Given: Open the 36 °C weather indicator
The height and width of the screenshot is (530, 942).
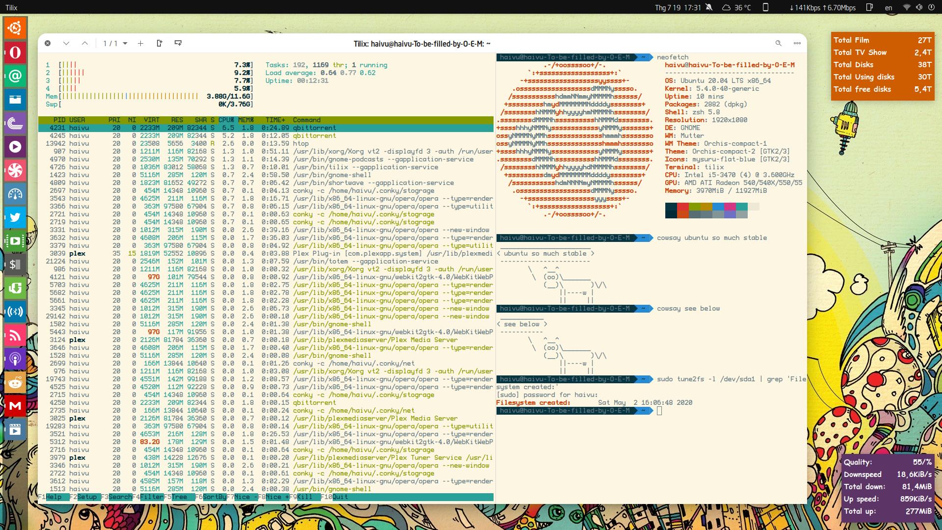Looking at the screenshot, I should 736,7.
